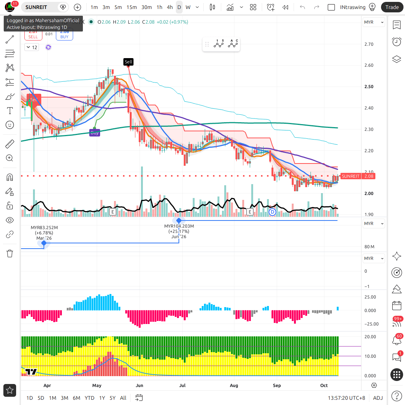Open the Fibonacci retracement tool
Image resolution: width=405 pixels, height=405 pixels.
click(9, 54)
